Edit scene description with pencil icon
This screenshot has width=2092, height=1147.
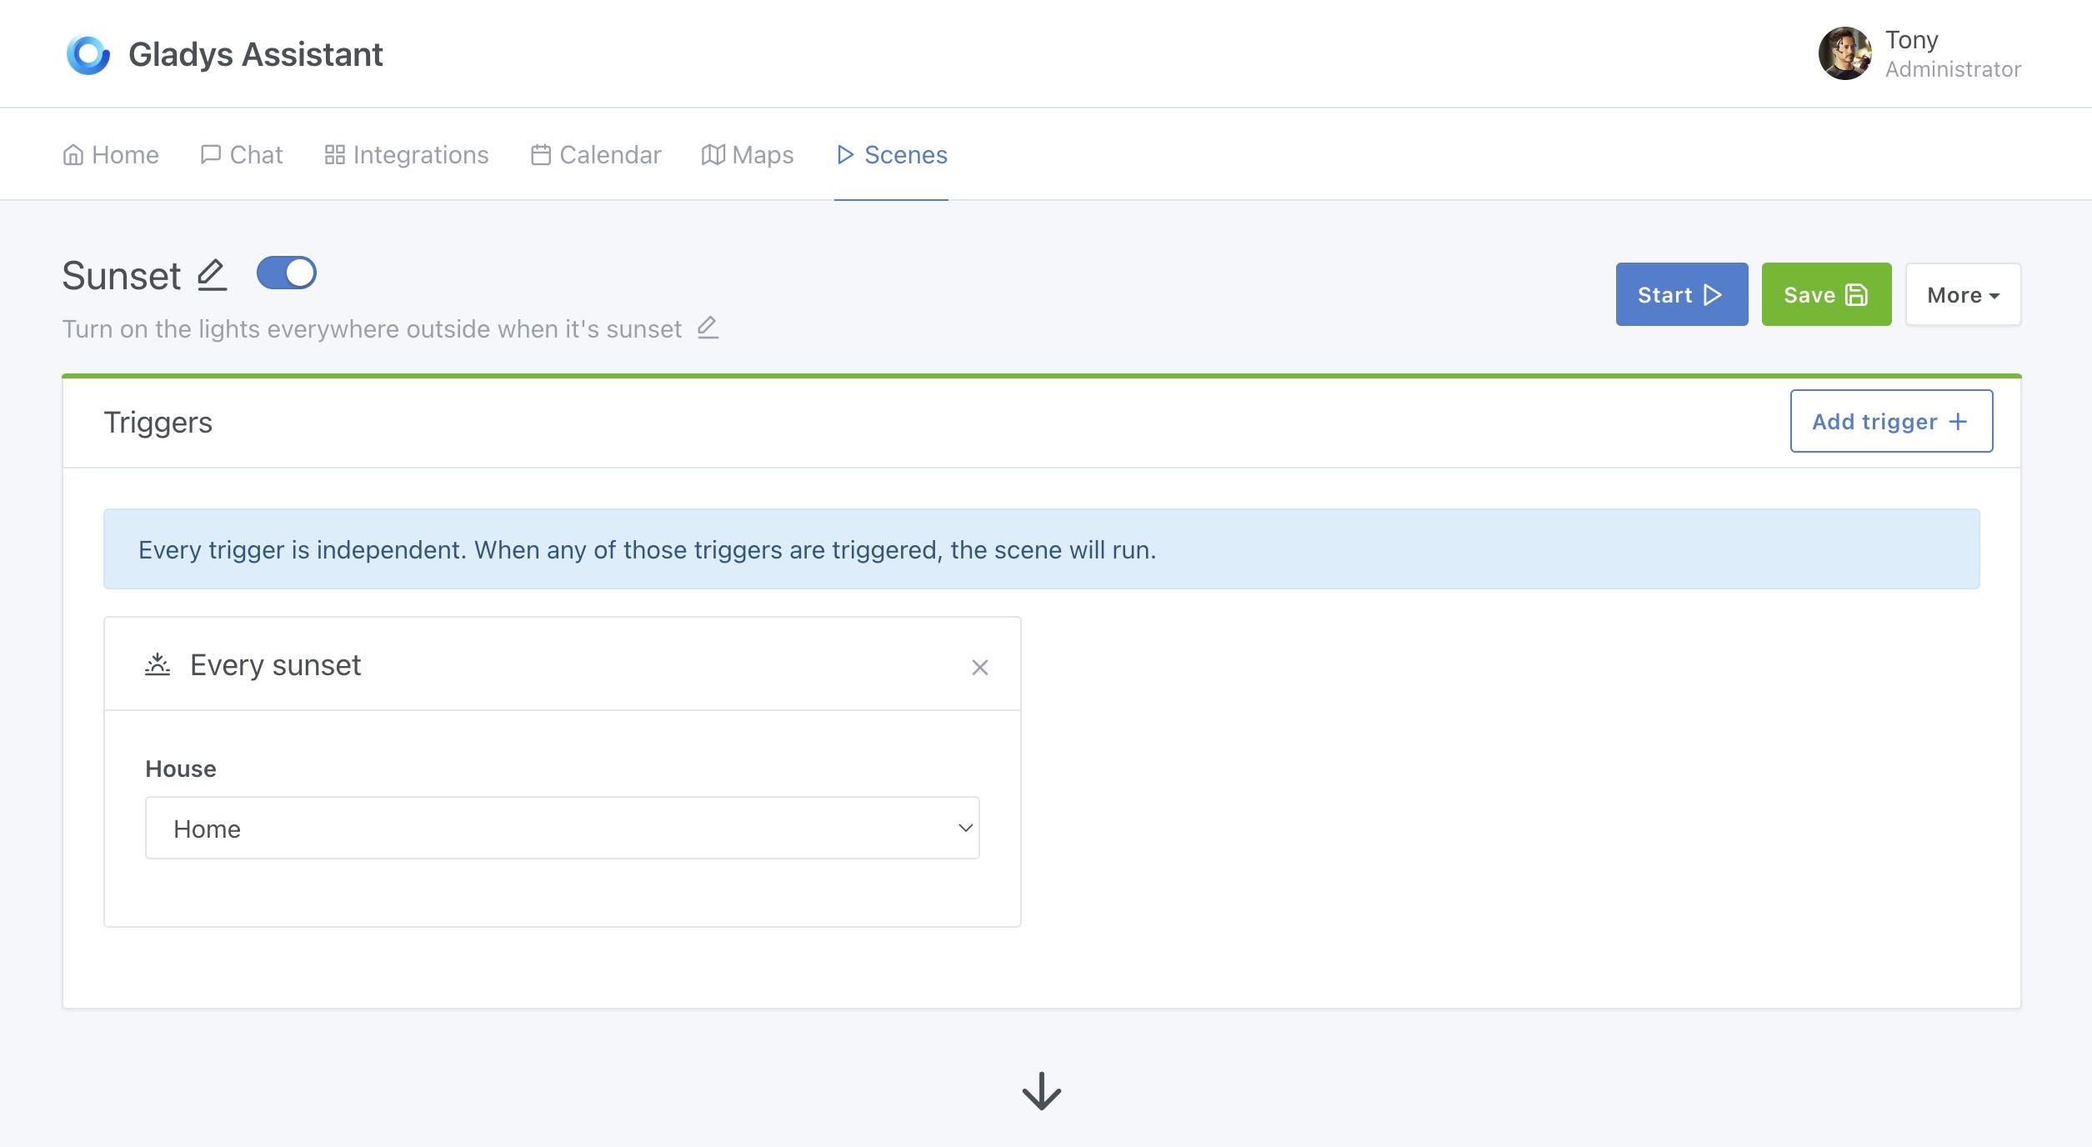pyautogui.click(x=708, y=328)
